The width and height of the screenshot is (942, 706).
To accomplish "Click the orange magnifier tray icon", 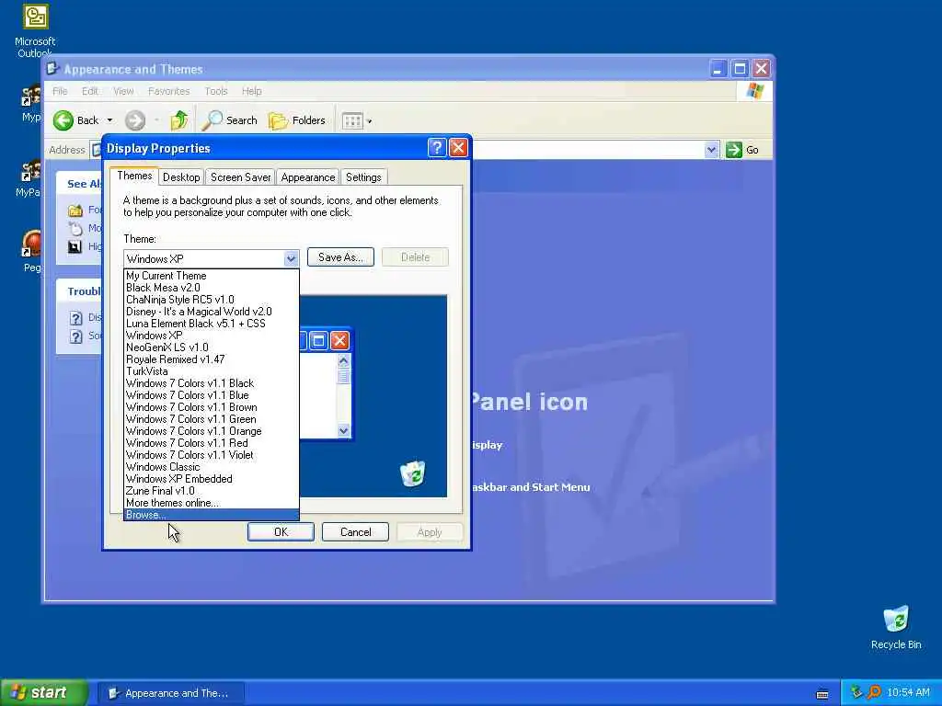I will 874,692.
